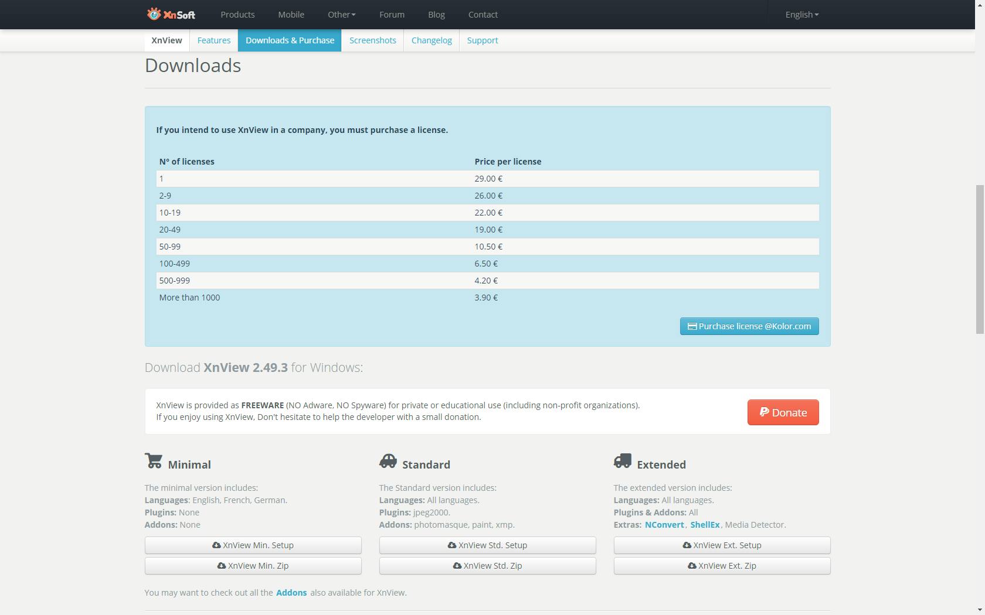Expand the English language dropdown
Viewport: 985px width, 615px height.
pyautogui.click(x=802, y=15)
